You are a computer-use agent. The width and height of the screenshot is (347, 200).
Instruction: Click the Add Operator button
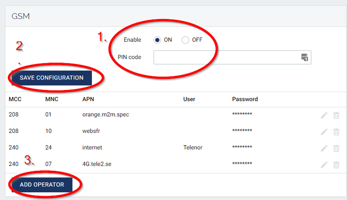[42, 185]
